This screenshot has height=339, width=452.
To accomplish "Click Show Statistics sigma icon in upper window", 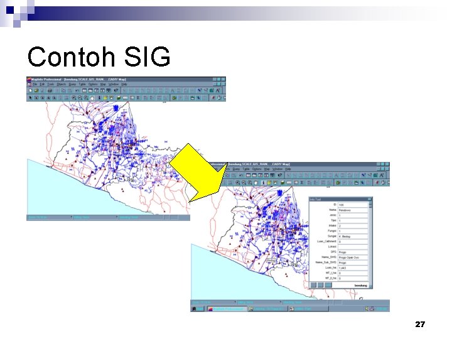I will (138, 98).
